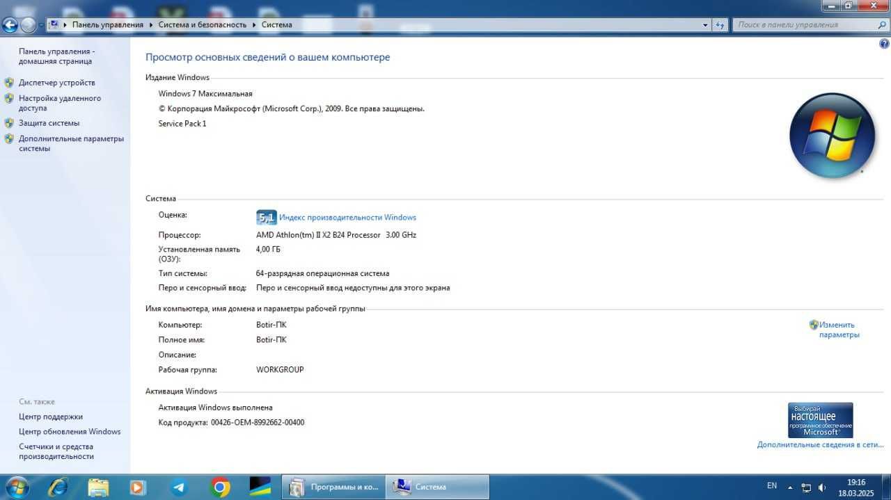
Task: Open Дополнительные сведения в сети link
Action: click(x=821, y=445)
